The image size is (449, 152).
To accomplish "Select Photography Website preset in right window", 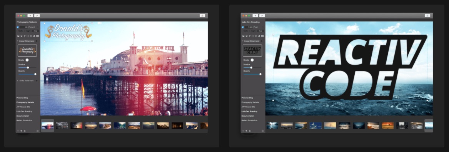I will coord(250,102).
